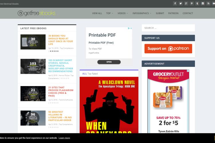Click the 21 Plagiarism sites thumbnail

pos(33,94)
